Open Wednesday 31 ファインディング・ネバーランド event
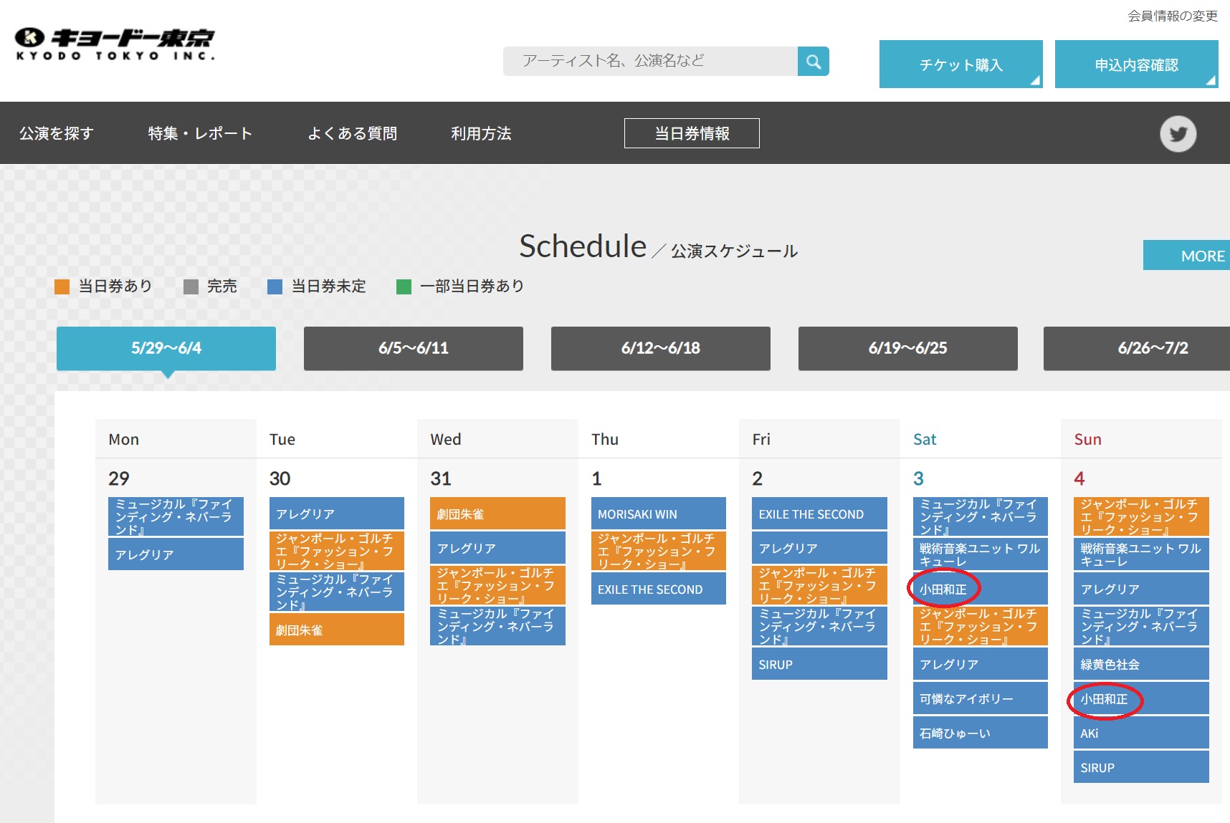Screen dimensions: 1230x823 coord(497,626)
